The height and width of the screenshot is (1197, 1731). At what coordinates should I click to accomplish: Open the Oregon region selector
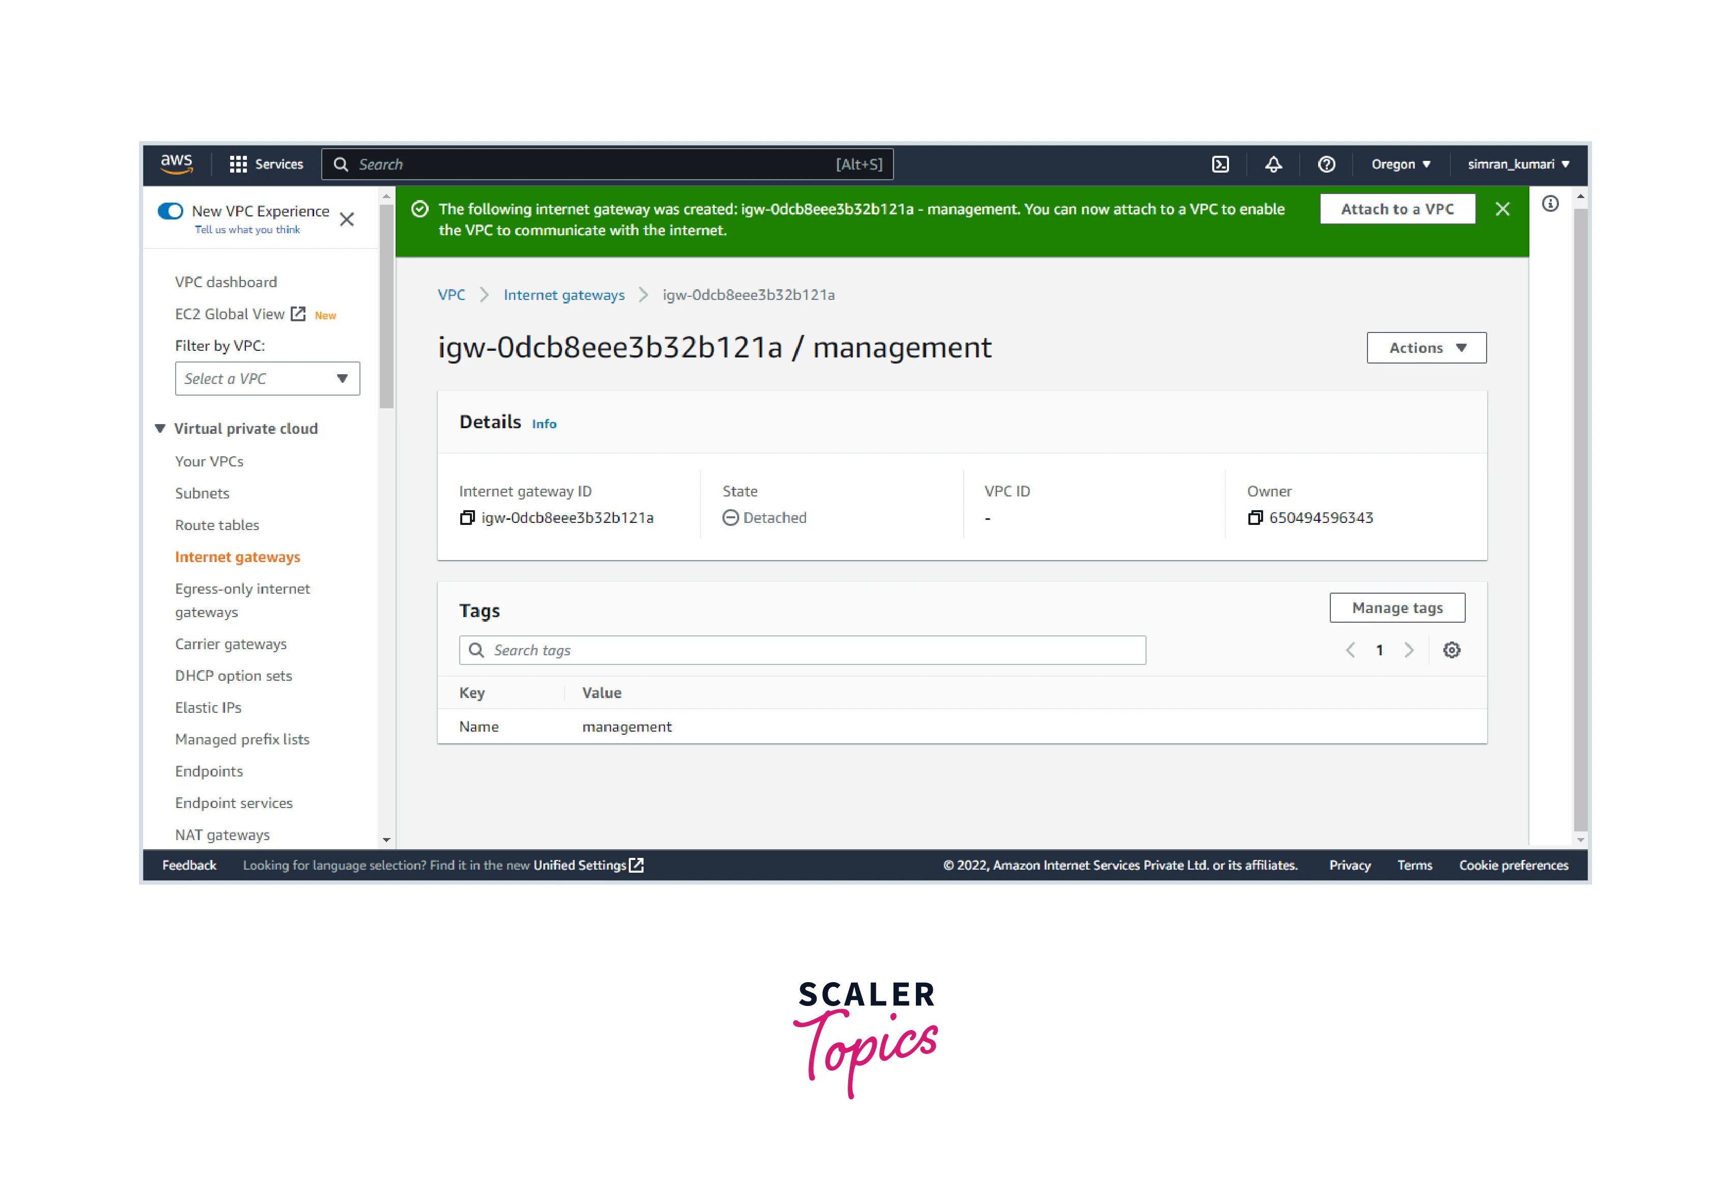point(1400,164)
